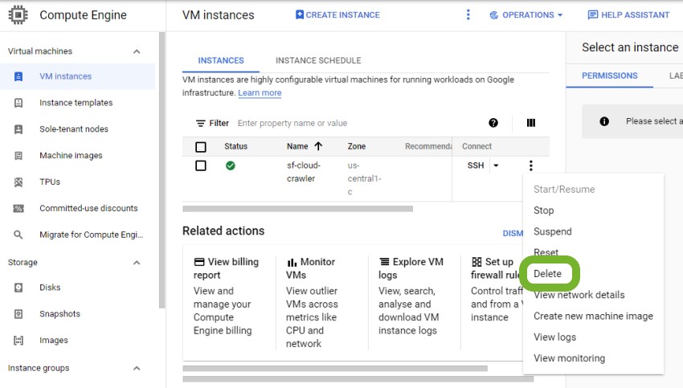Collapse the Storage section
Viewport: 683px width, 388px height.
pyautogui.click(x=137, y=263)
